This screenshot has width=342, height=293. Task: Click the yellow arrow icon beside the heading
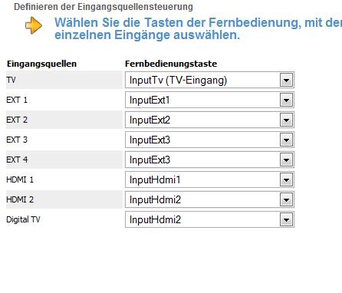pos(34,25)
